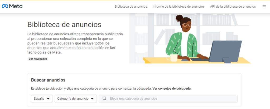This screenshot has width=270, height=109.
Task: Open the hamburger menu icon
Action: 264,7
